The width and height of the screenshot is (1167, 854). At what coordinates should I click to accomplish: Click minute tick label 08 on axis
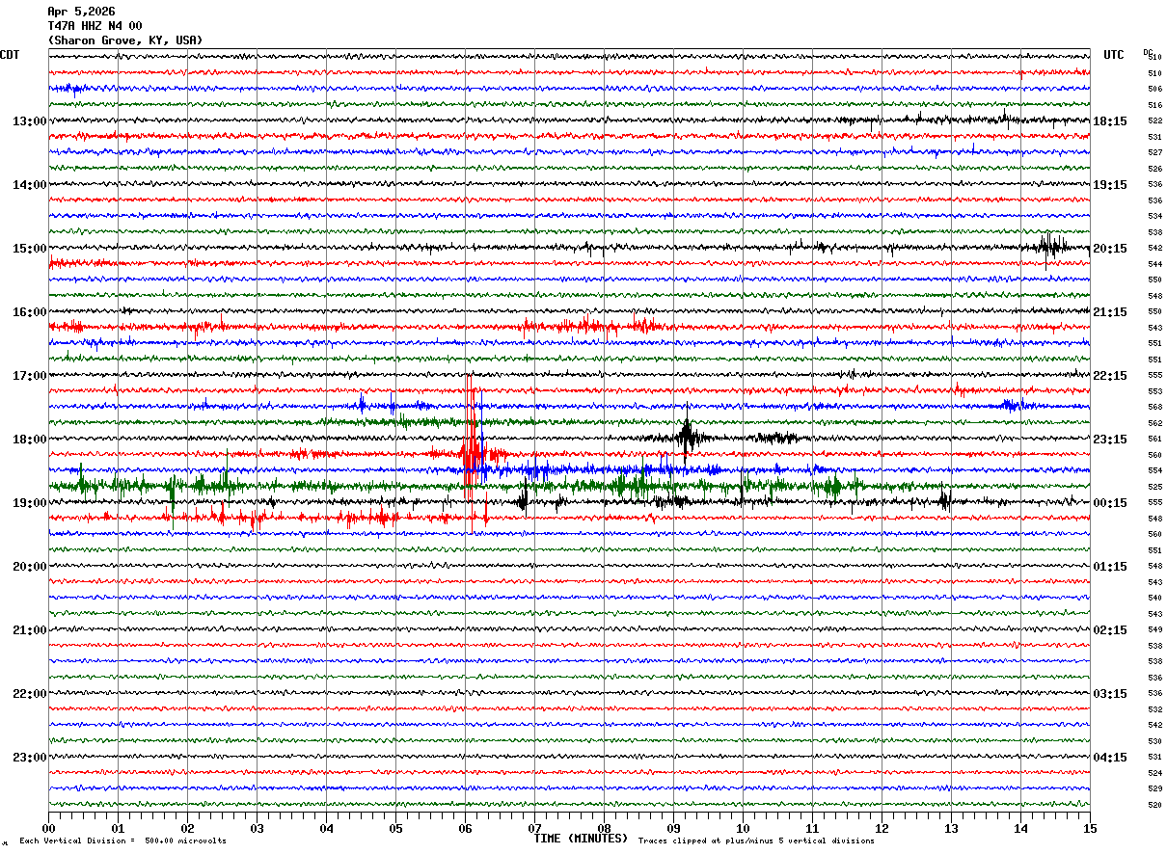click(x=604, y=828)
